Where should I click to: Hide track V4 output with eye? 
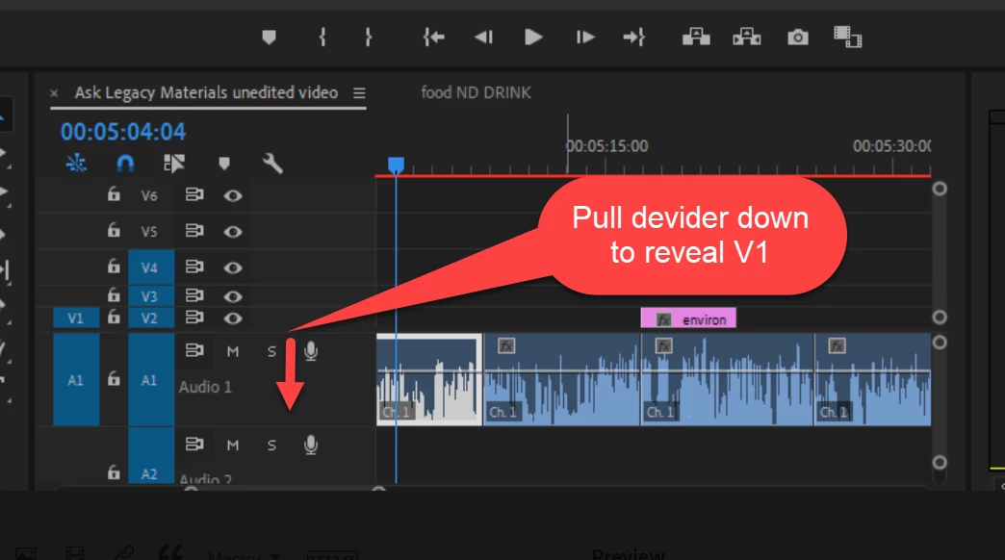233,267
